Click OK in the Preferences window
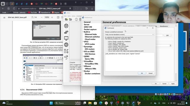 pos(156,84)
